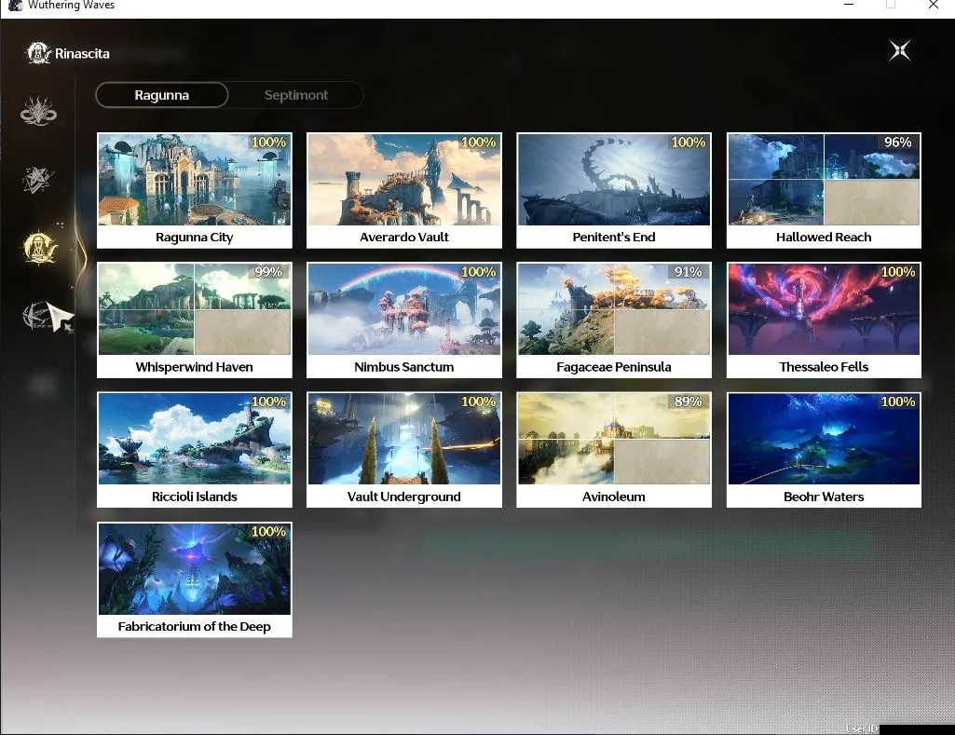Select the Penitent's End thumbnail
Viewport: 955px width, 735px height.
coord(614,180)
